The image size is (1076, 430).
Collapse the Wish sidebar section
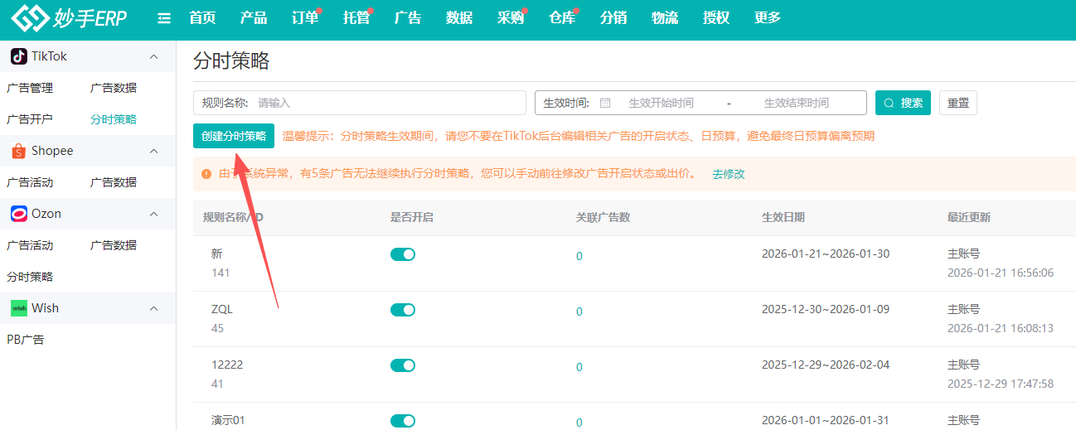click(x=153, y=308)
